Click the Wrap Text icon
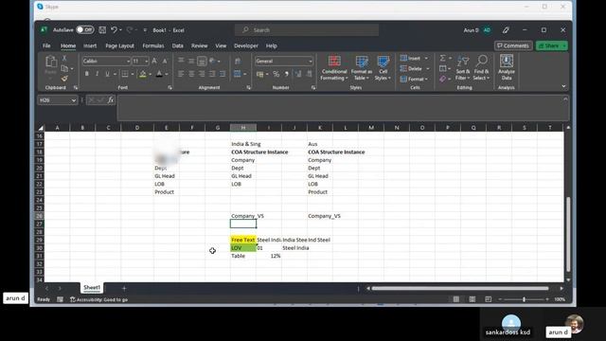606x341 pixels. [x=238, y=61]
